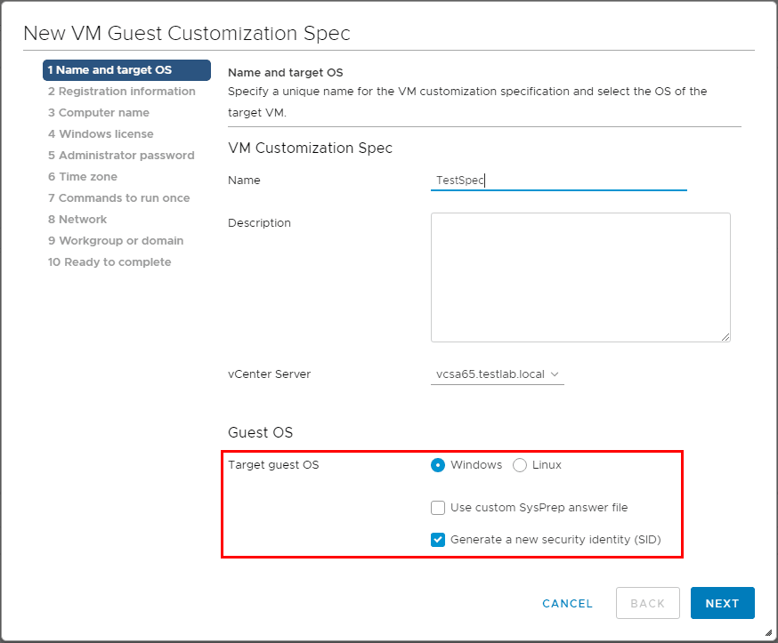The image size is (778, 643).
Task: Click inside the Description text area
Action: click(x=580, y=277)
